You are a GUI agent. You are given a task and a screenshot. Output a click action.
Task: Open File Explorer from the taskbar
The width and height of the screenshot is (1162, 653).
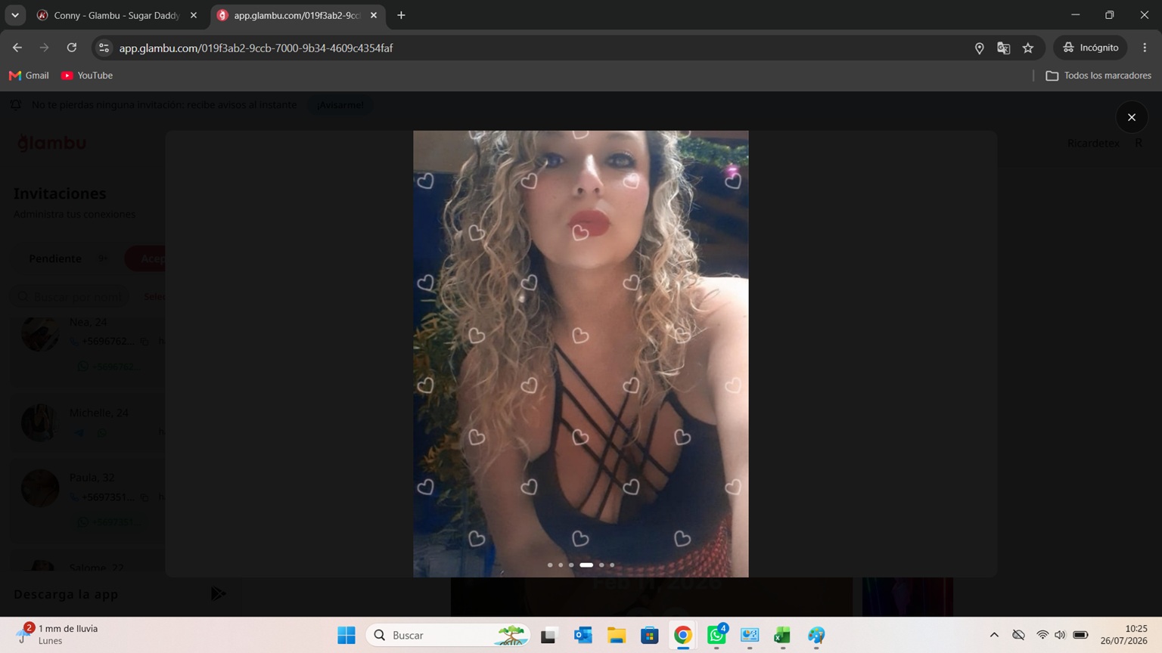point(616,636)
